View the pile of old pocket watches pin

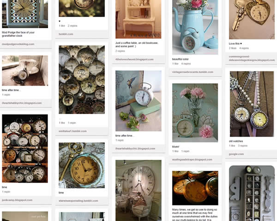[x=82, y=80]
